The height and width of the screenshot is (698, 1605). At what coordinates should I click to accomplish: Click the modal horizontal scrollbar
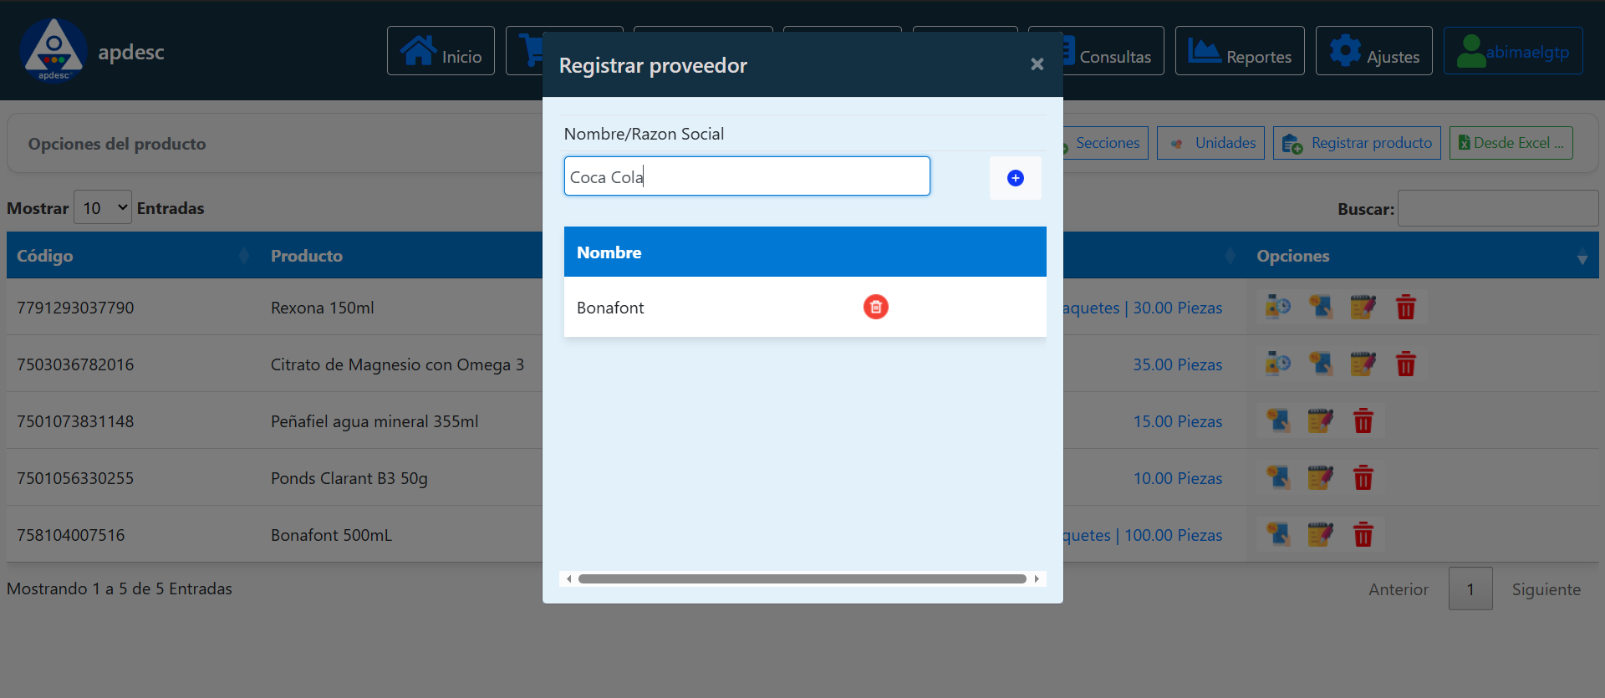pos(802,578)
